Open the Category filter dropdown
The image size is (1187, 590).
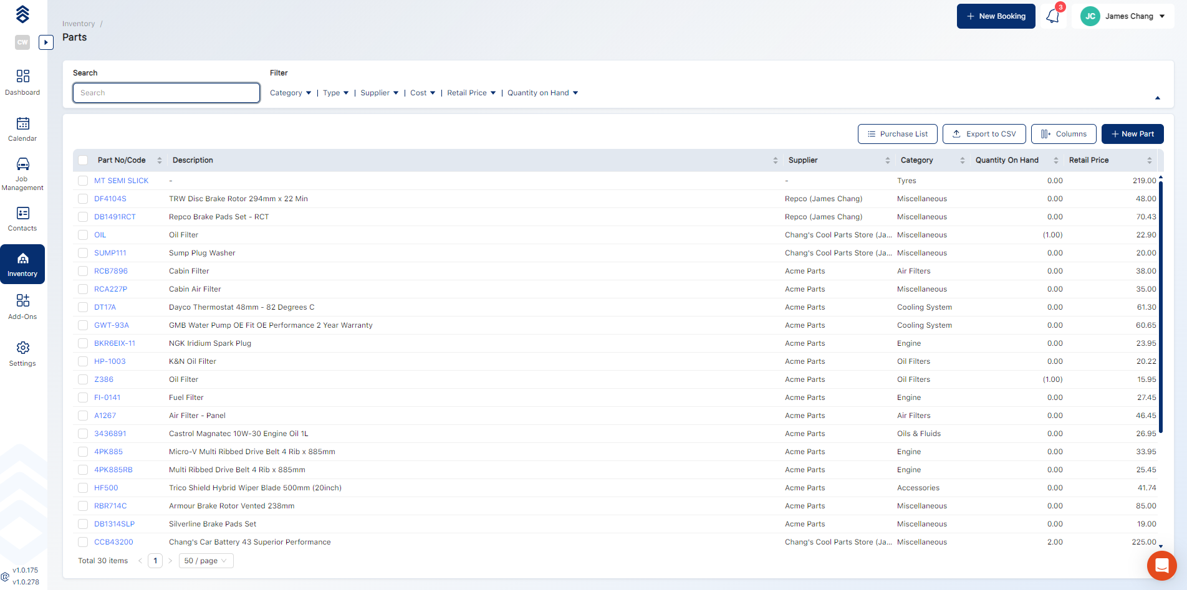(290, 92)
